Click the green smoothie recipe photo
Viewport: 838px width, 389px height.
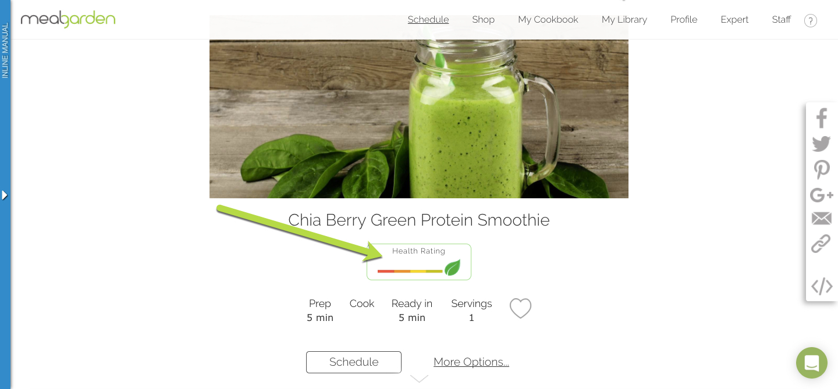click(x=419, y=107)
